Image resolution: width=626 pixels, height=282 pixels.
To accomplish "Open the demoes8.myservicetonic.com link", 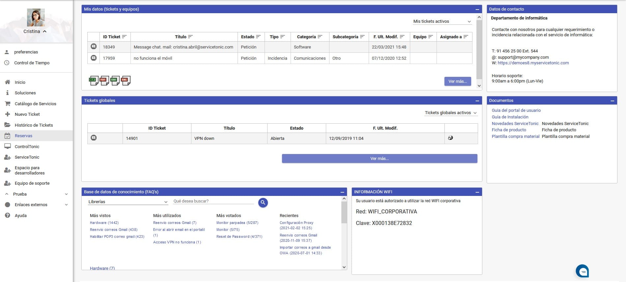I will [533, 63].
